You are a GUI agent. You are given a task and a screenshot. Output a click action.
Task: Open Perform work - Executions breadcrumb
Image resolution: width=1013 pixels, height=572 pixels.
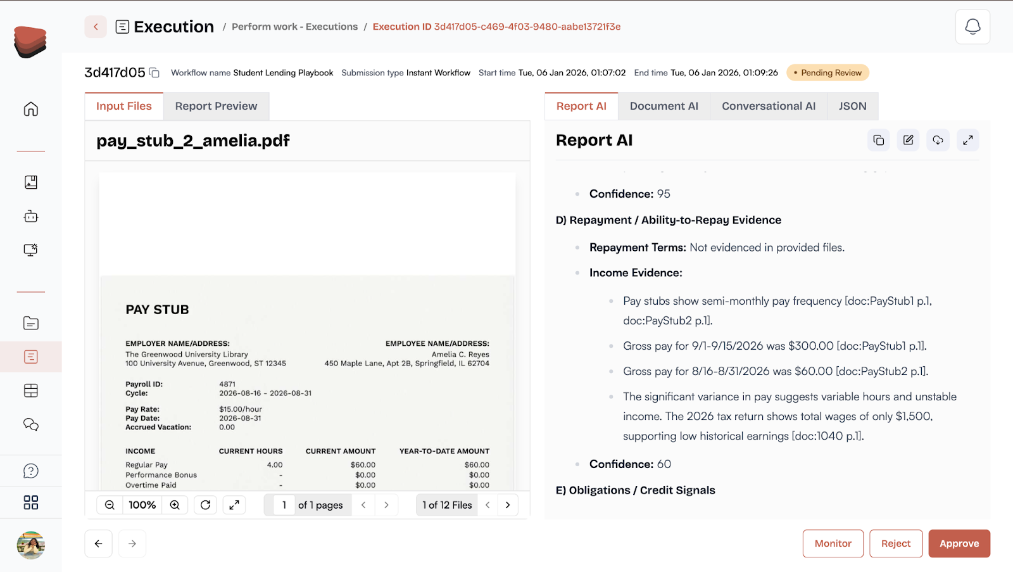coord(294,27)
